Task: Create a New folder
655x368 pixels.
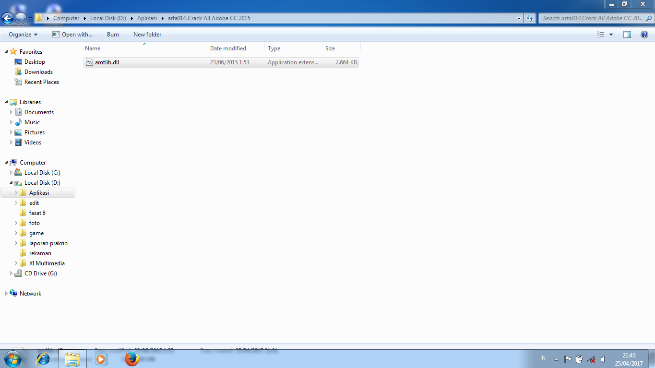Action: 147,34
